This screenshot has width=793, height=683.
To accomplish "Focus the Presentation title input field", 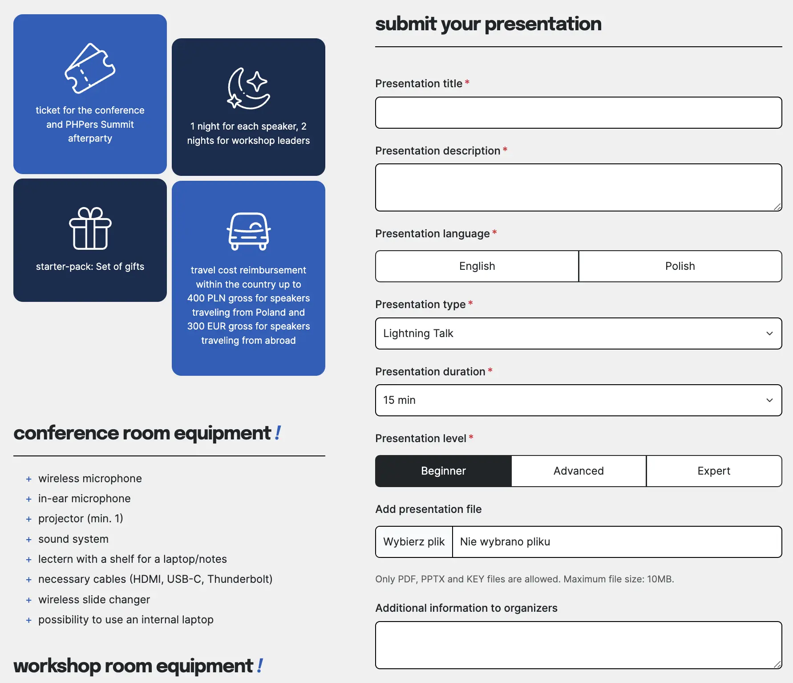I will pyautogui.click(x=578, y=113).
